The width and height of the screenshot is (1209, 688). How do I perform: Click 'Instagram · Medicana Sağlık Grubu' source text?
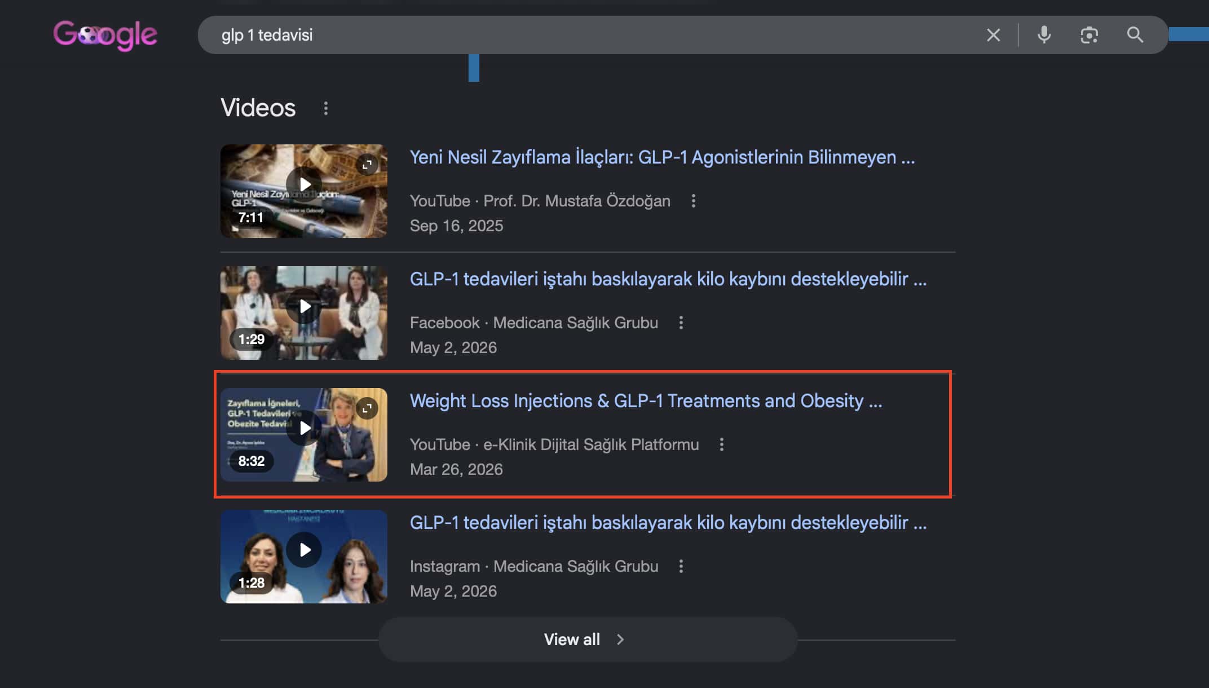point(534,566)
